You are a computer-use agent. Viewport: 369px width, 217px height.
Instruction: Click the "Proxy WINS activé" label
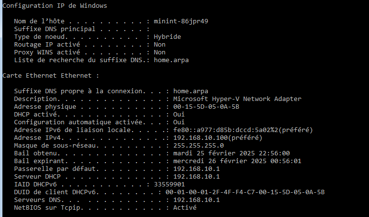(43, 52)
